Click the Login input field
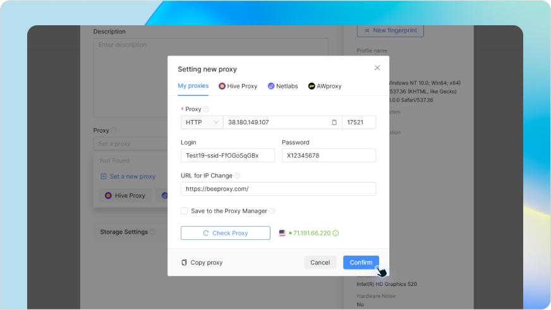This screenshot has width=551, height=310. 227,155
